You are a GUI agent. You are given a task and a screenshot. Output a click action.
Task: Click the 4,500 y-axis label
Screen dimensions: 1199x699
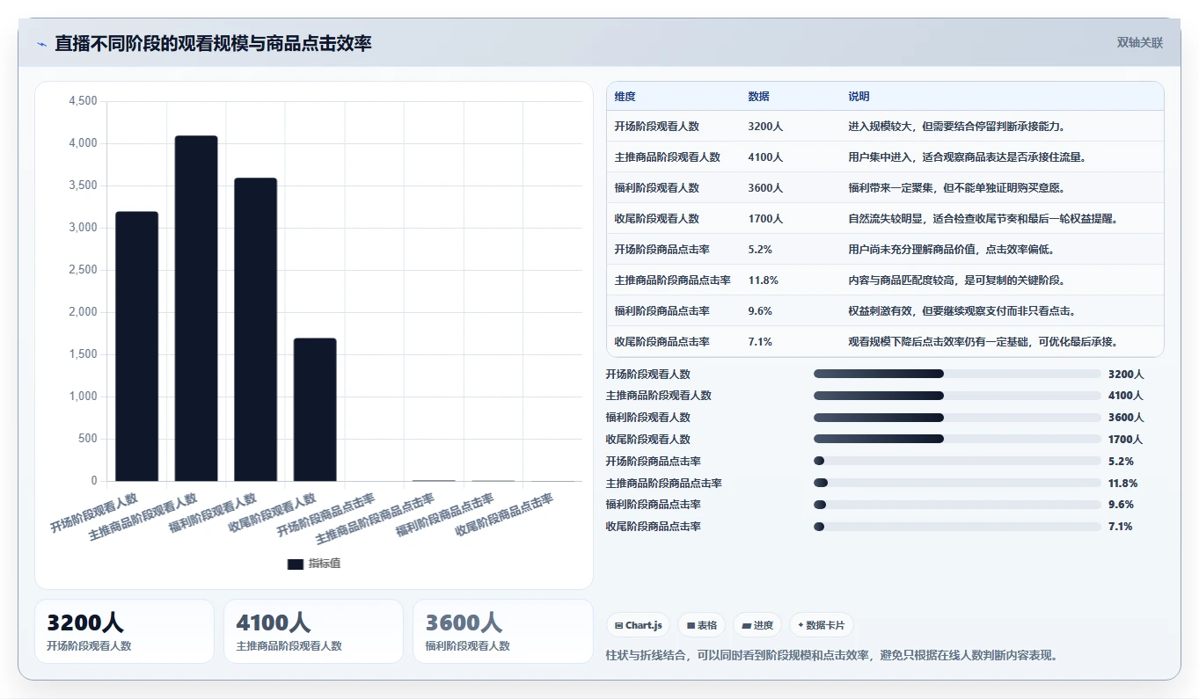pos(83,101)
